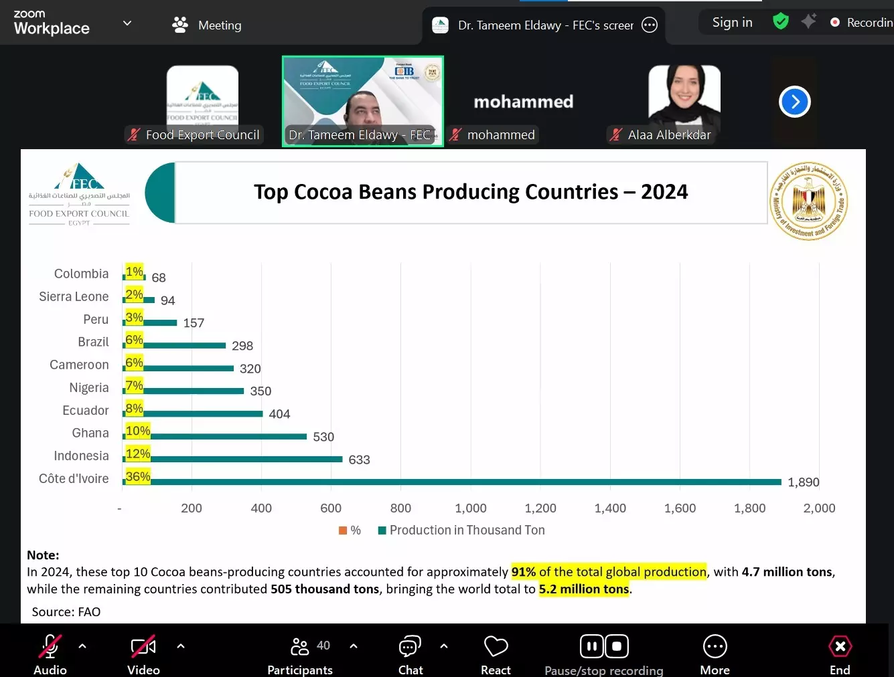Click the Sign in button

[x=732, y=22]
